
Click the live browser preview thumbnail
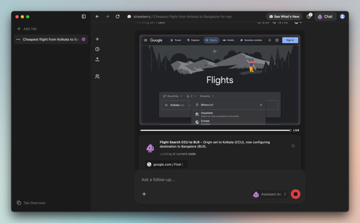[x=220, y=79]
